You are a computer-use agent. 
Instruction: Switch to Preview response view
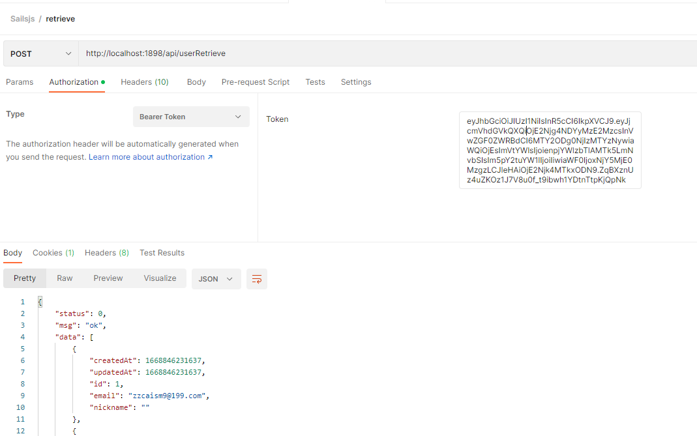[108, 278]
